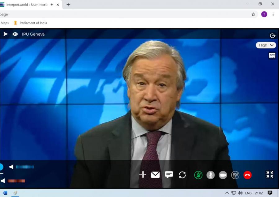The height and width of the screenshot is (197, 279).
Task: Toggle the eye visibility icon
Action: click(15, 34)
